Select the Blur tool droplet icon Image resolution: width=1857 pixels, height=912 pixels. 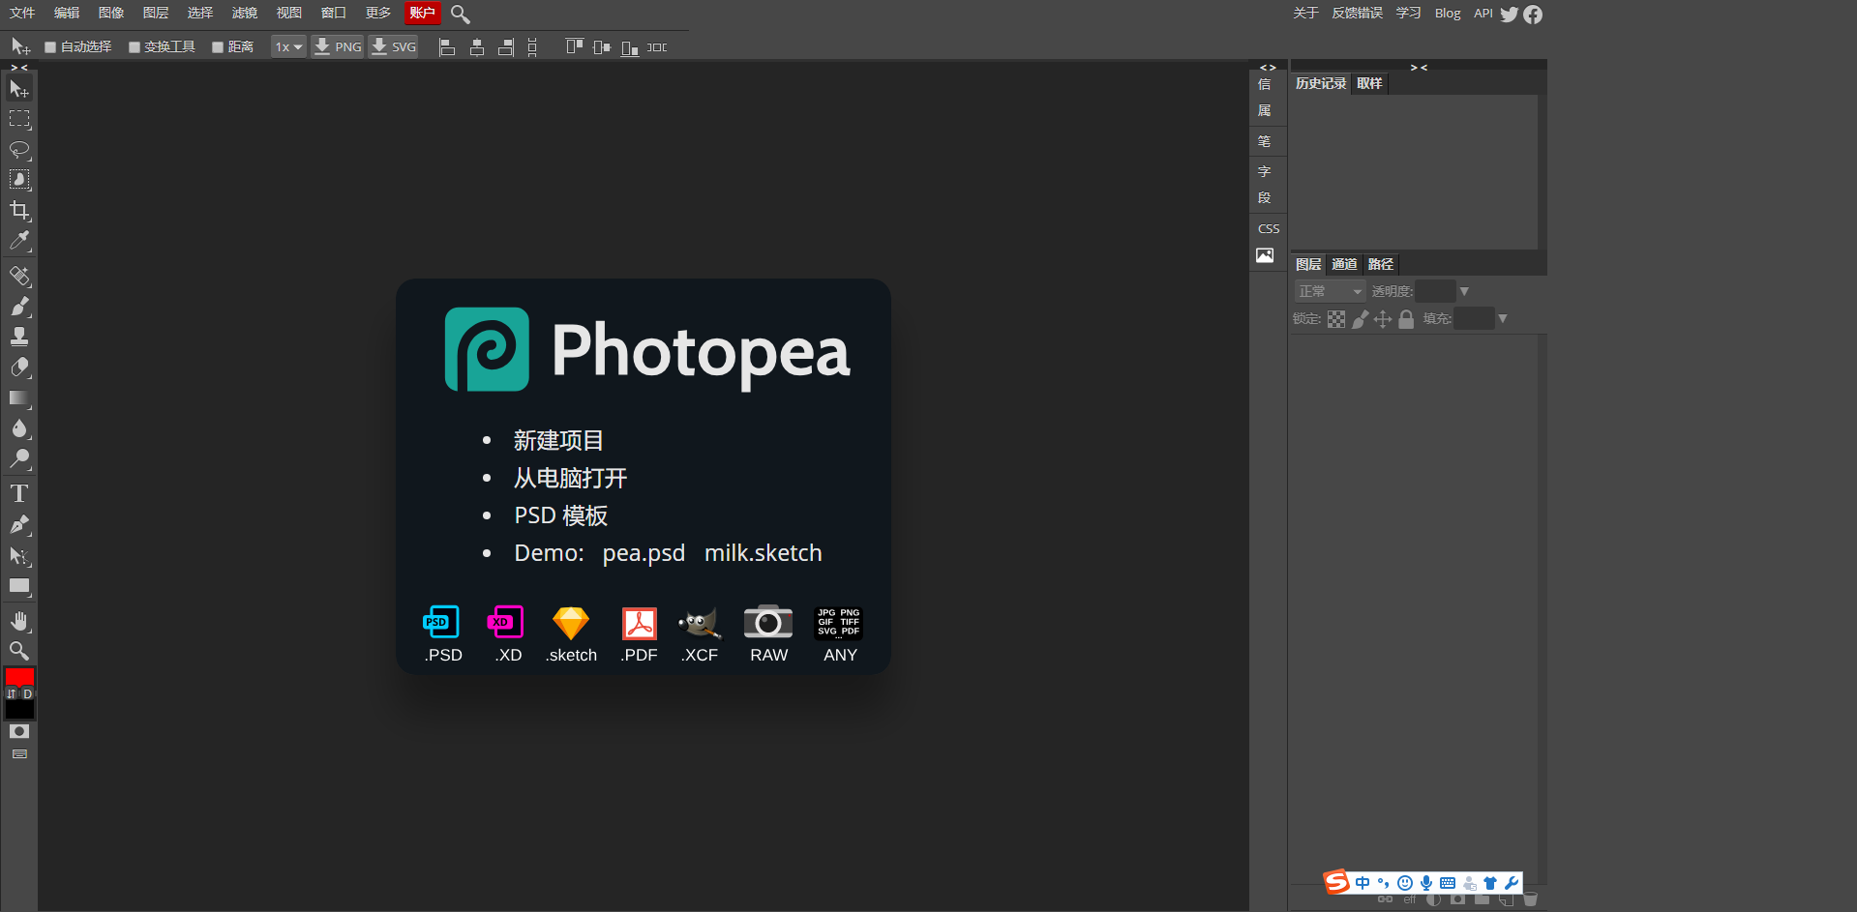pos(19,428)
